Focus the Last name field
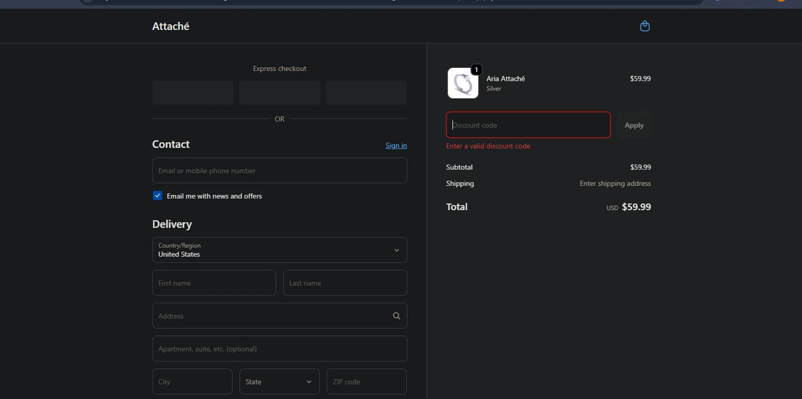The image size is (802, 399). pyautogui.click(x=345, y=283)
